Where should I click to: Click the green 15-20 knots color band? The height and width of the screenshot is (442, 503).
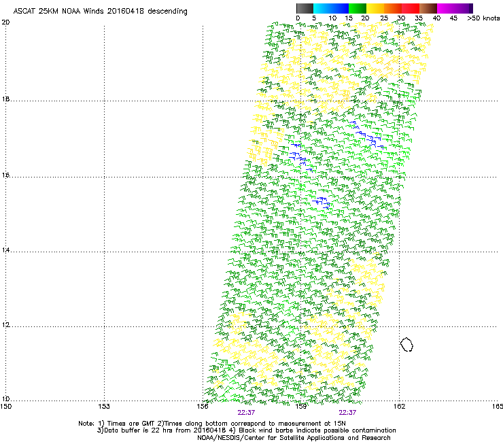point(358,8)
